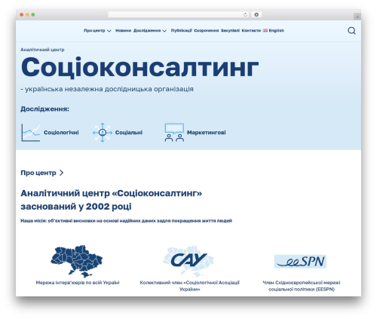Open the Дослідження navigation item
This screenshot has width=377, height=319.
tap(147, 30)
